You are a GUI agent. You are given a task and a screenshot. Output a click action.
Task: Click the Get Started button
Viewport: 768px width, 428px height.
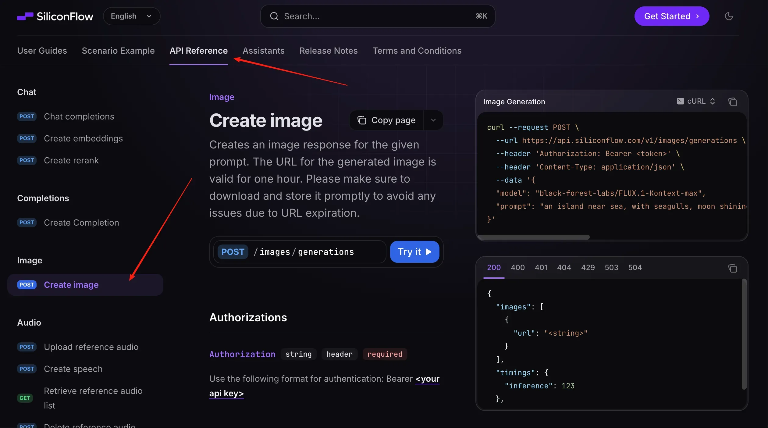(672, 16)
